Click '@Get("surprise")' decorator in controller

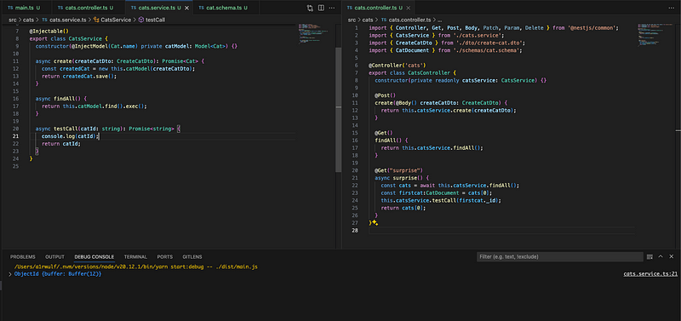(x=398, y=170)
